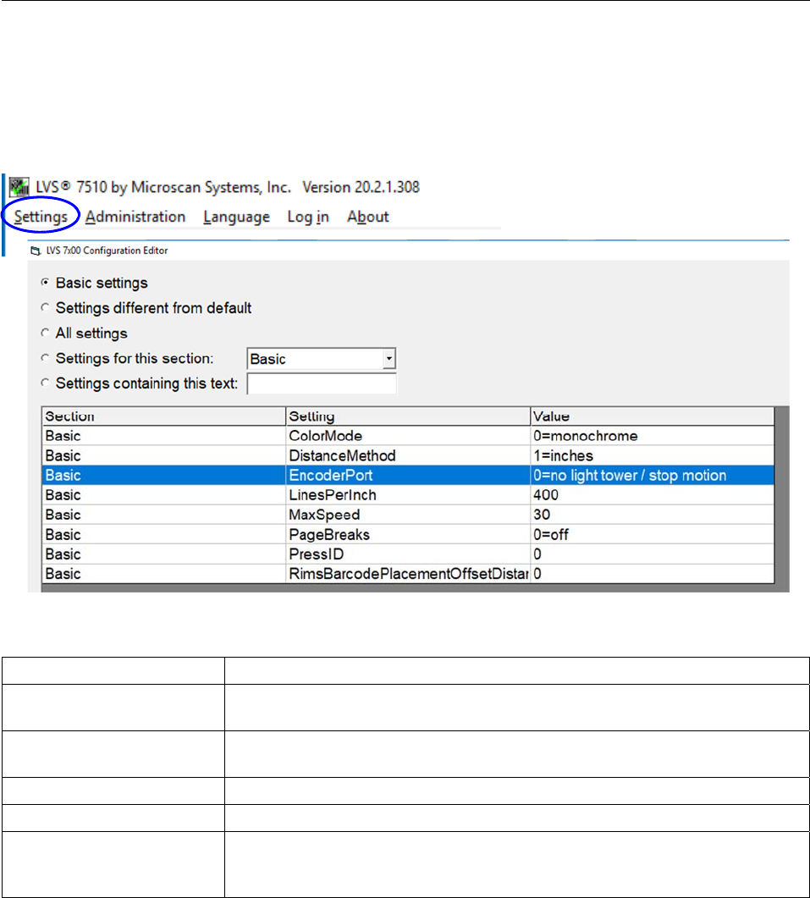This screenshot has width=810, height=898.
Task: Select the EncoderPort setting
Action: tap(408, 476)
